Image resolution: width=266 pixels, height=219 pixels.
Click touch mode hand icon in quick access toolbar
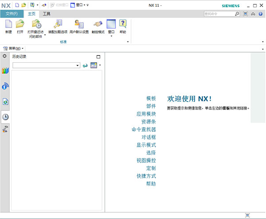click(x=44, y=5)
